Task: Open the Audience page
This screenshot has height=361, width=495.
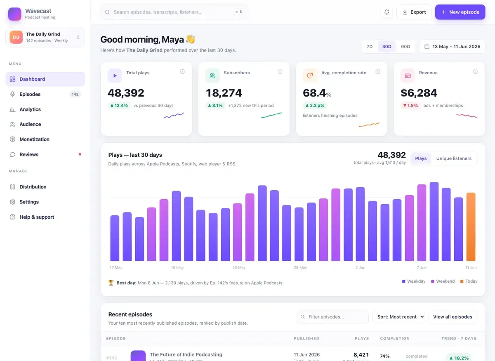Action: tap(45, 124)
